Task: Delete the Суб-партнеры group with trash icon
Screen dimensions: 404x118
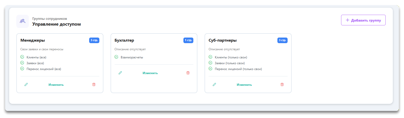Action: (282, 85)
